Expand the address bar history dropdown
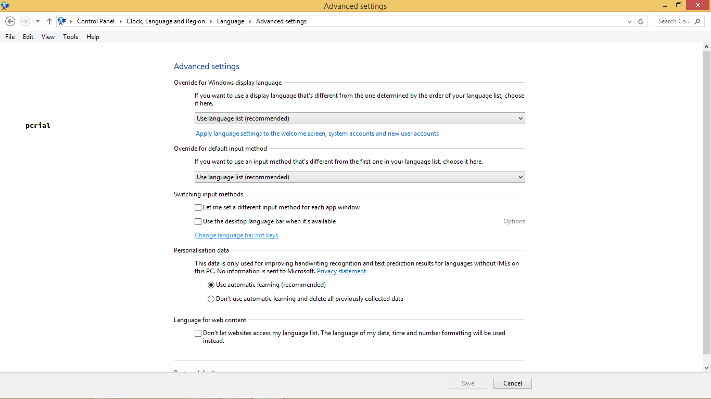The width and height of the screenshot is (711, 399). [x=629, y=21]
